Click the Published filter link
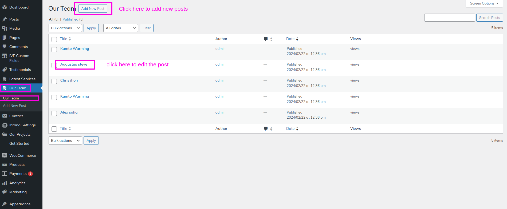 point(70,19)
